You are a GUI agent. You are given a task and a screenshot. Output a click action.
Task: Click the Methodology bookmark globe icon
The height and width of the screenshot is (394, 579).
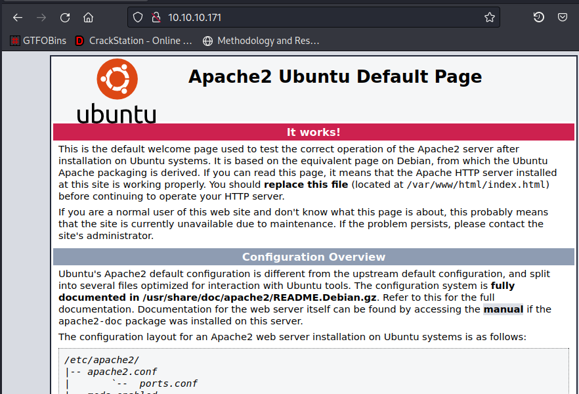208,41
